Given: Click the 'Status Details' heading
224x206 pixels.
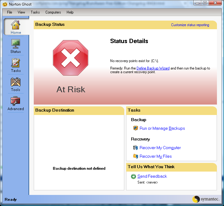Looking at the screenshot, I should (129, 41).
